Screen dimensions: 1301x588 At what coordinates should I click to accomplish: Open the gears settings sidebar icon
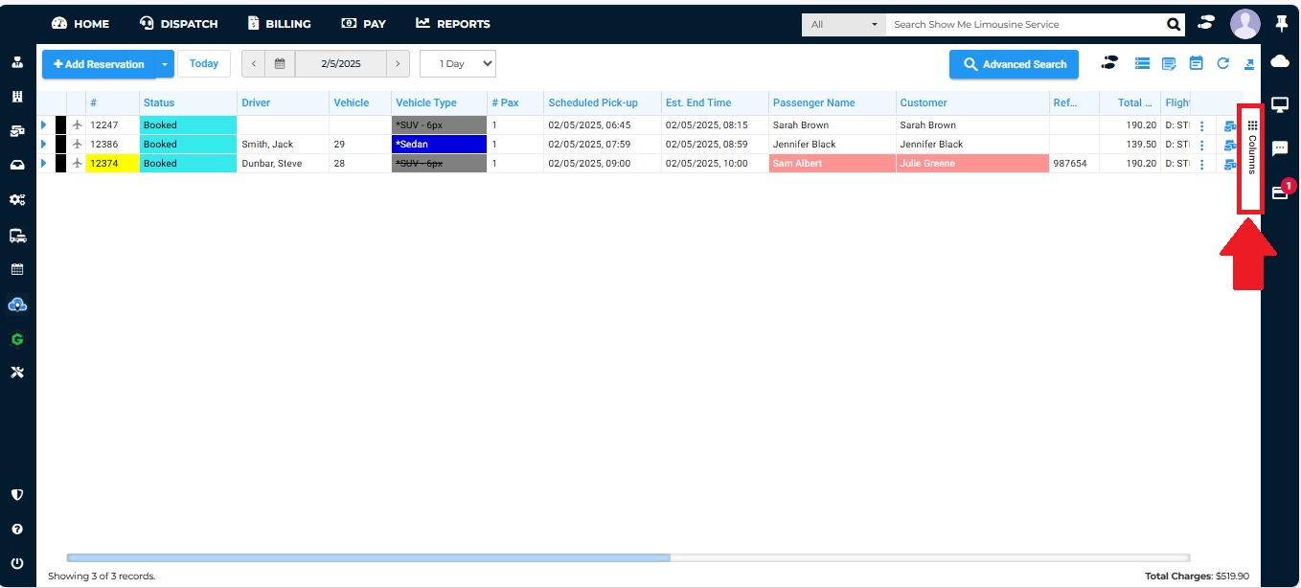point(17,200)
